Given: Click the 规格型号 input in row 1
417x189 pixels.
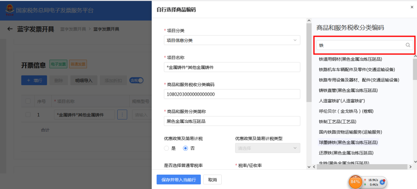Looking at the screenshot, I should coord(142,115).
